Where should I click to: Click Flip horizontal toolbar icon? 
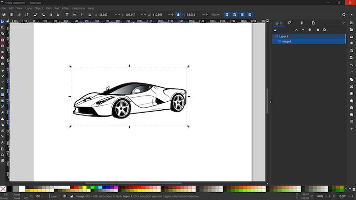pyautogui.click(x=51, y=14)
